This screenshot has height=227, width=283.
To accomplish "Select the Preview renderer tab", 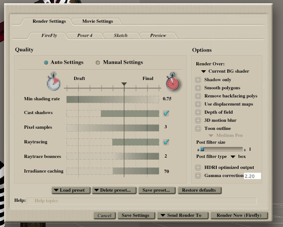I will tap(158, 35).
